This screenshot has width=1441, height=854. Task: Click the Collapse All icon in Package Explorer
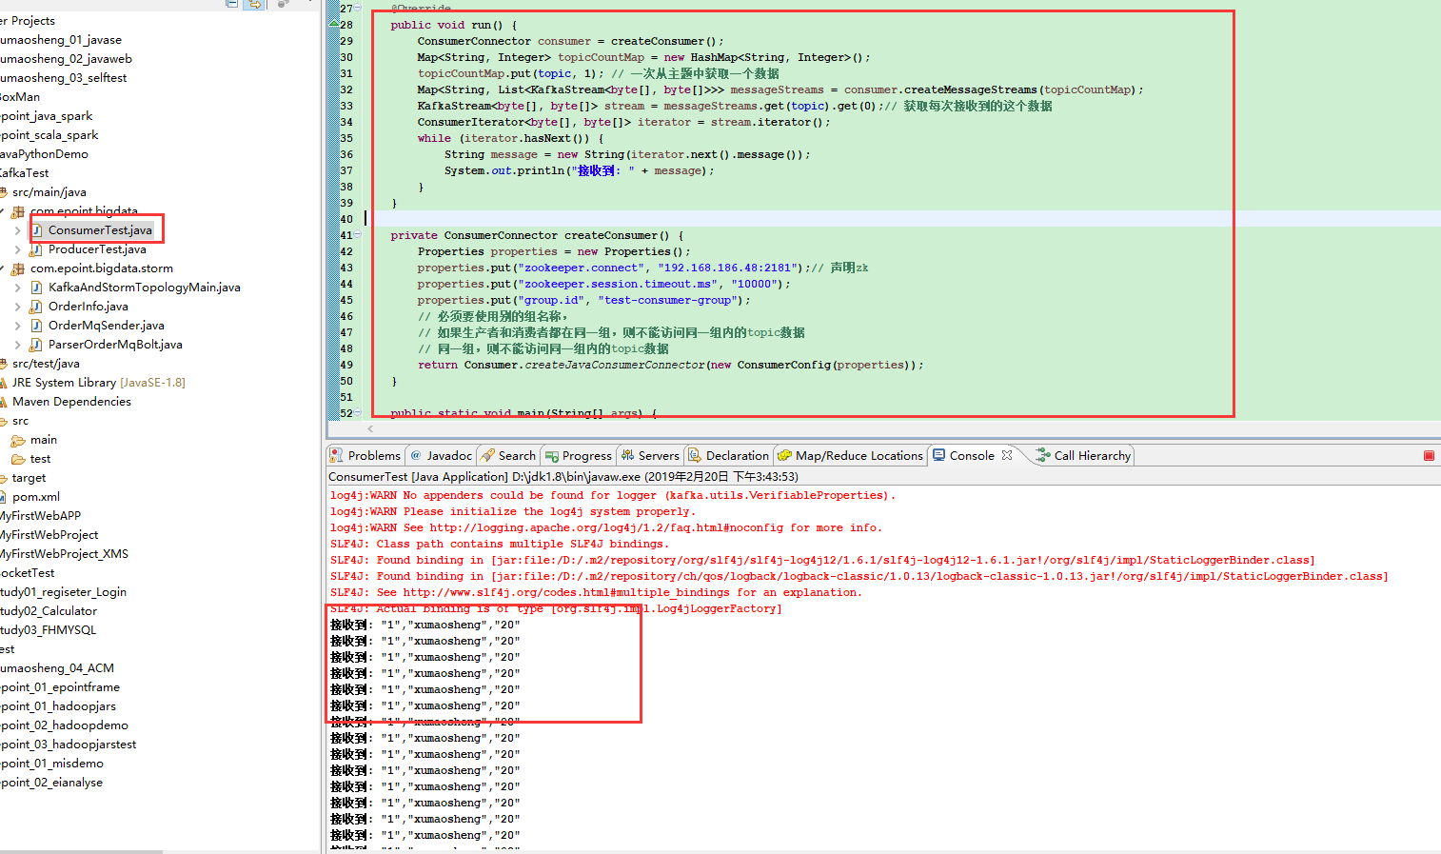pos(231,4)
